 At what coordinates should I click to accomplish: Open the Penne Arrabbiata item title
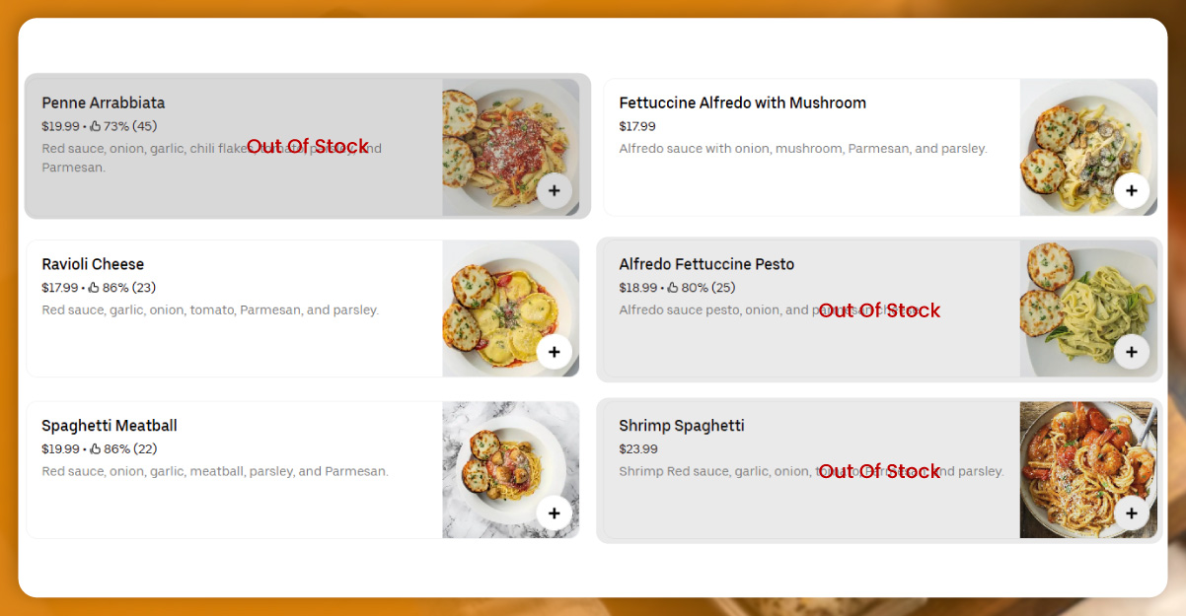coord(104,103)
